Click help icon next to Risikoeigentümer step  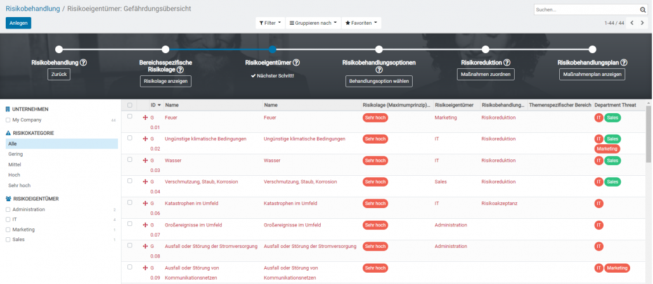296,63
